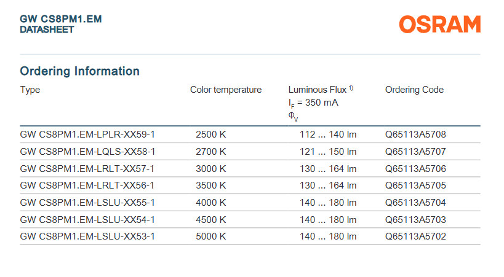
Task: Select the Color temperature column header
Action: pos(226,90)
